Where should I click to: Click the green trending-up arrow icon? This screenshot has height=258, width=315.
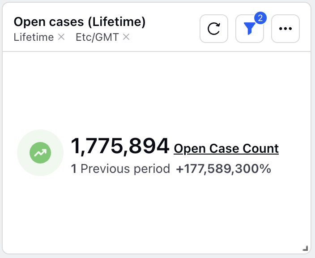40,153
